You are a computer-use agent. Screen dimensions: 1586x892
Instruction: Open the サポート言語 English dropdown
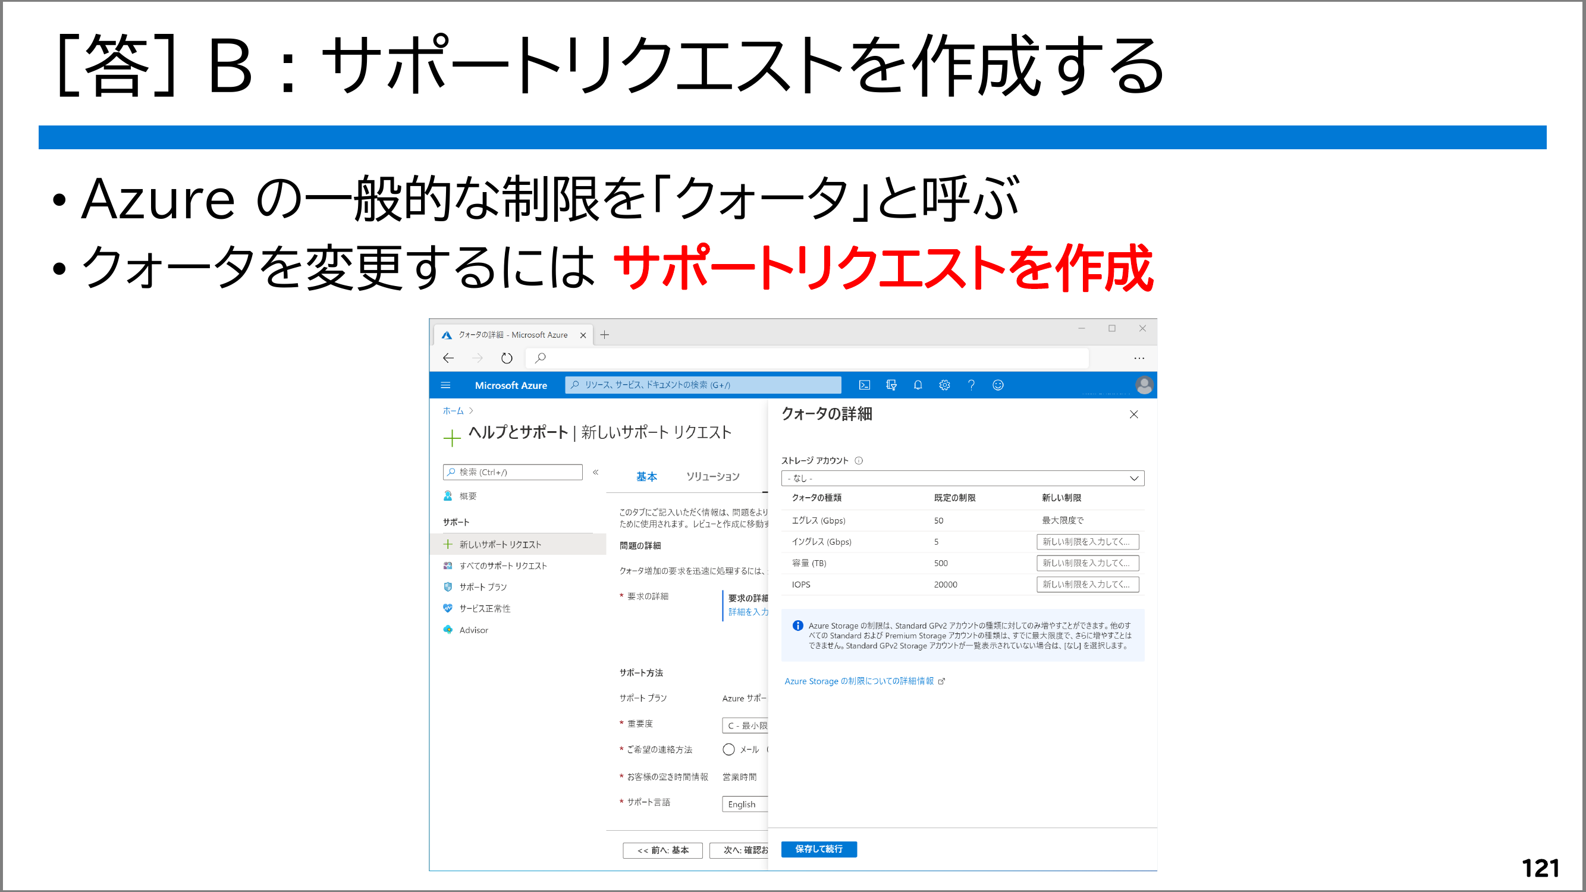[745, 804]
